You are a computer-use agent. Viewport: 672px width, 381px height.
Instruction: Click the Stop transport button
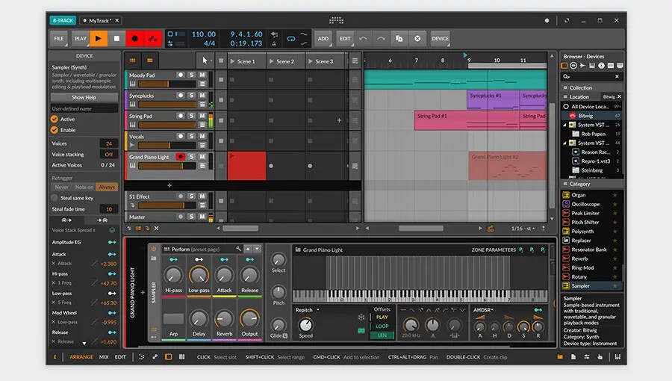[116, 39]
